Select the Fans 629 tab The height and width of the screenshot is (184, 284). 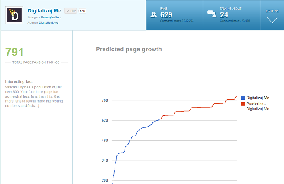tap(174, 15)
